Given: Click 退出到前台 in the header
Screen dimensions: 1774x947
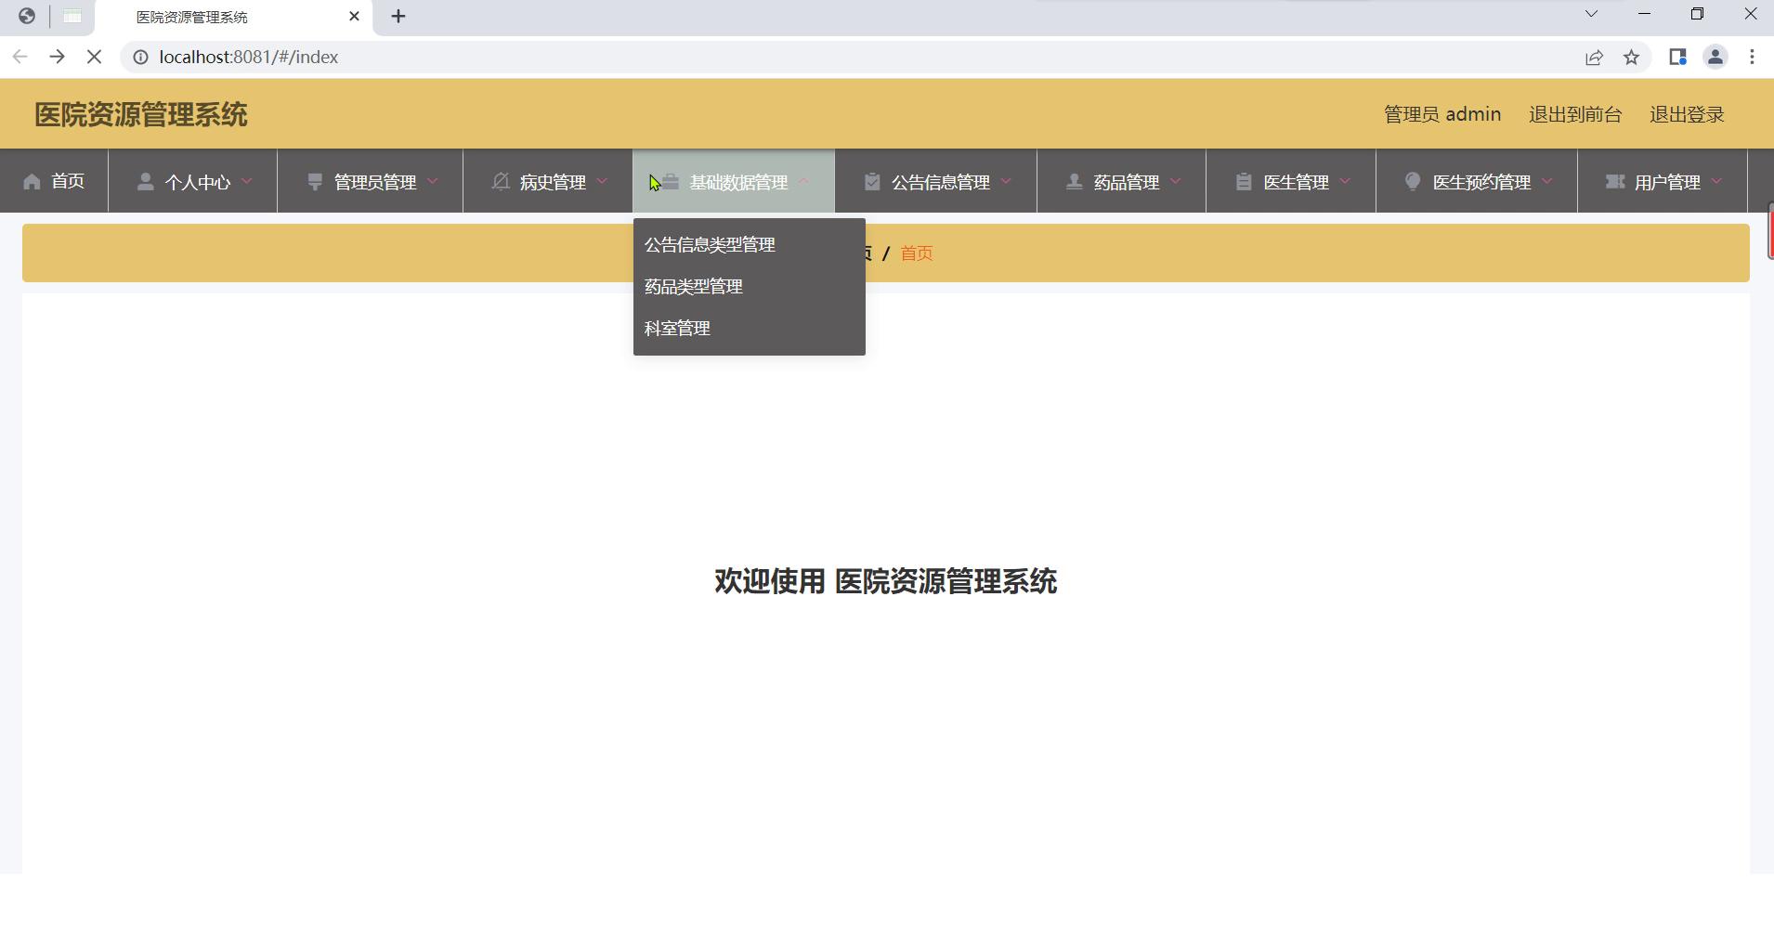Looking at the screenshot, I should [x=1575, y=114].
